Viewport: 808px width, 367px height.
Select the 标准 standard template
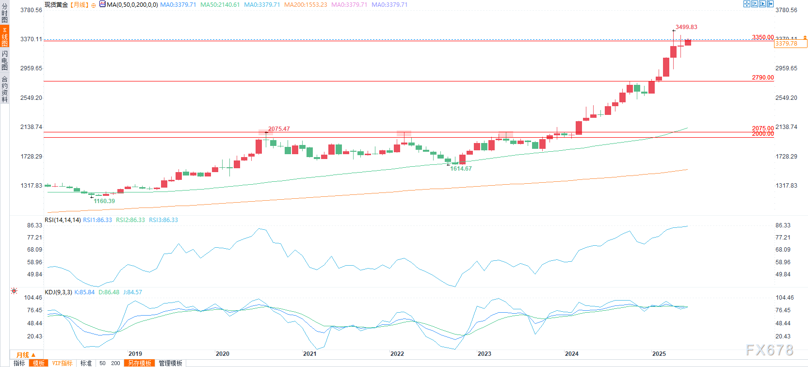pos(86,363)
